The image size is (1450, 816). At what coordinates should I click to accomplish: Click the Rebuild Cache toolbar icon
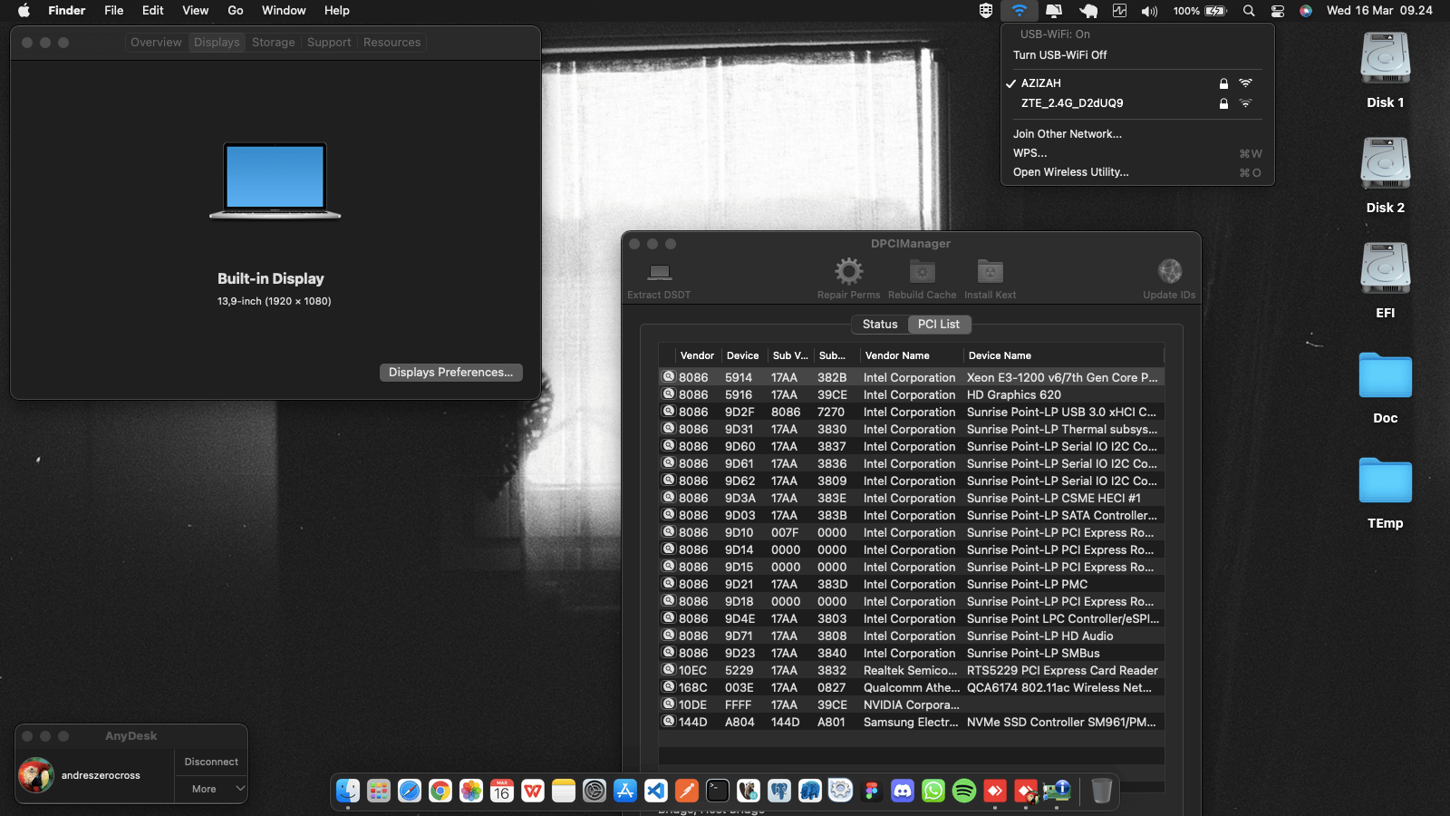(922, 271)
